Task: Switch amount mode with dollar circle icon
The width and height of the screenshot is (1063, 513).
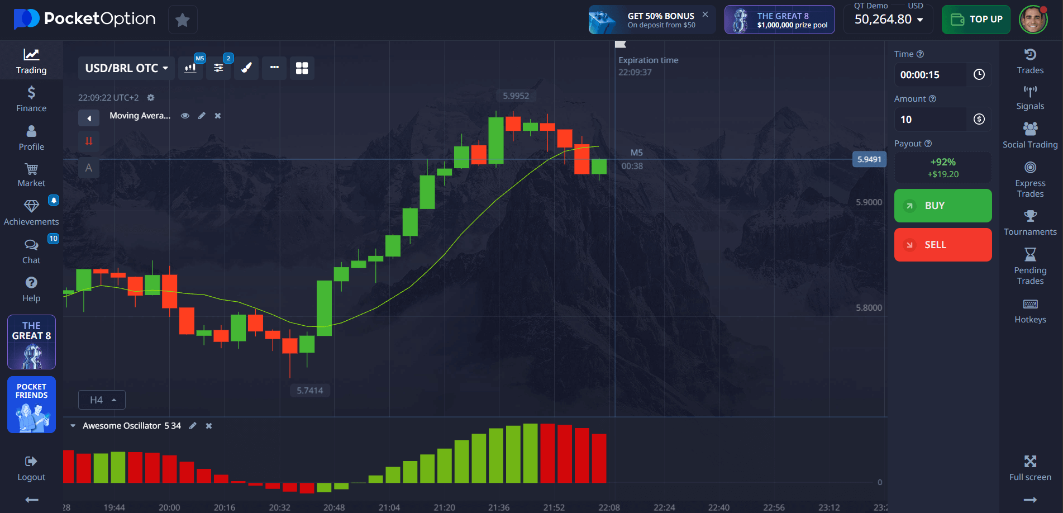Action: (x=979, y=120)
